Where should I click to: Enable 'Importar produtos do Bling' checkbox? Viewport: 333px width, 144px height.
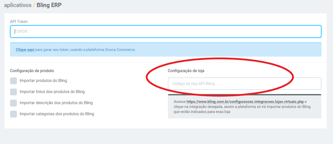[13, 81]
